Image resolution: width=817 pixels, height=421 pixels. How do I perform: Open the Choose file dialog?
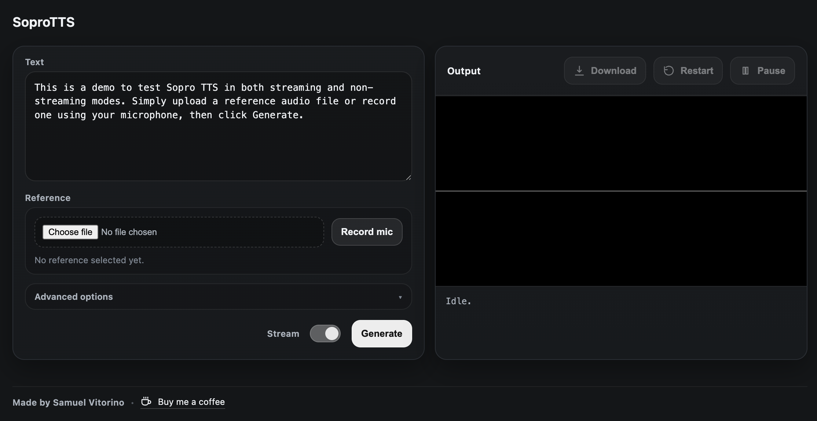[x=70, y=232]
